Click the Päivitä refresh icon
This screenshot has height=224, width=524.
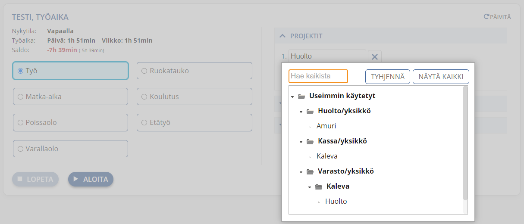pos(486,17)
